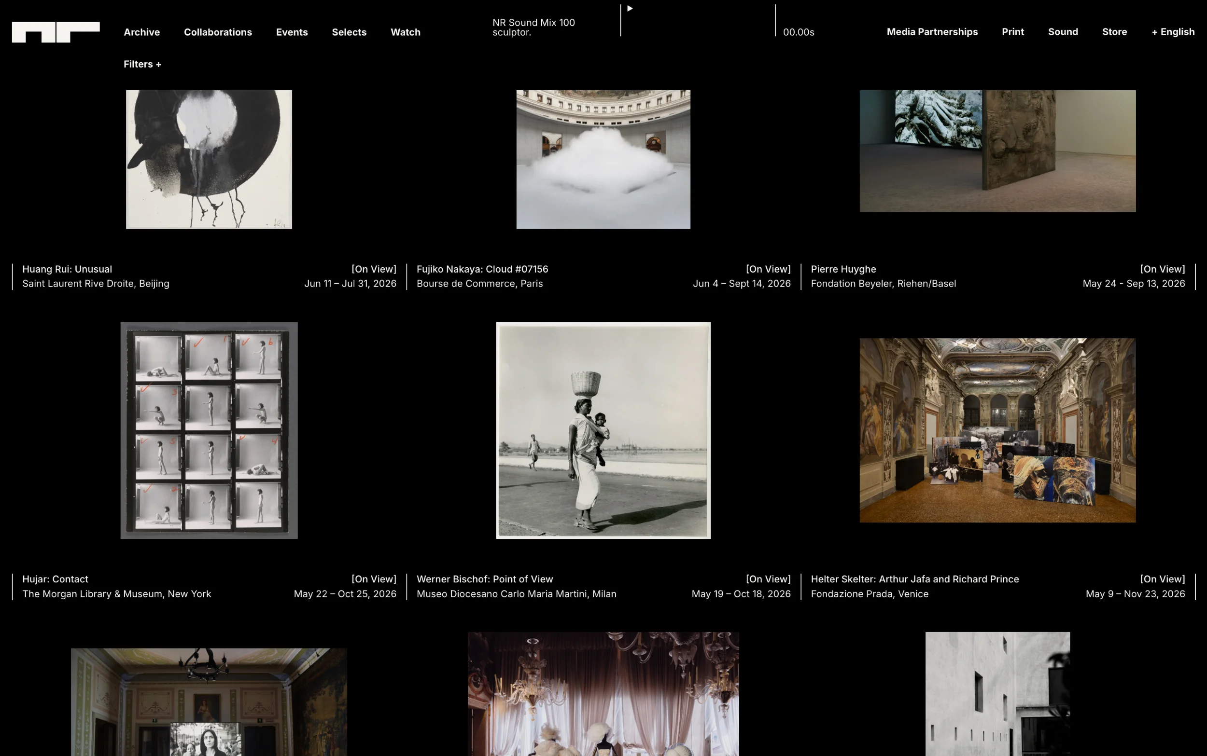Click the 00.00s audio timer
Screen dimensions: 1207x756
tap(799, 32)
